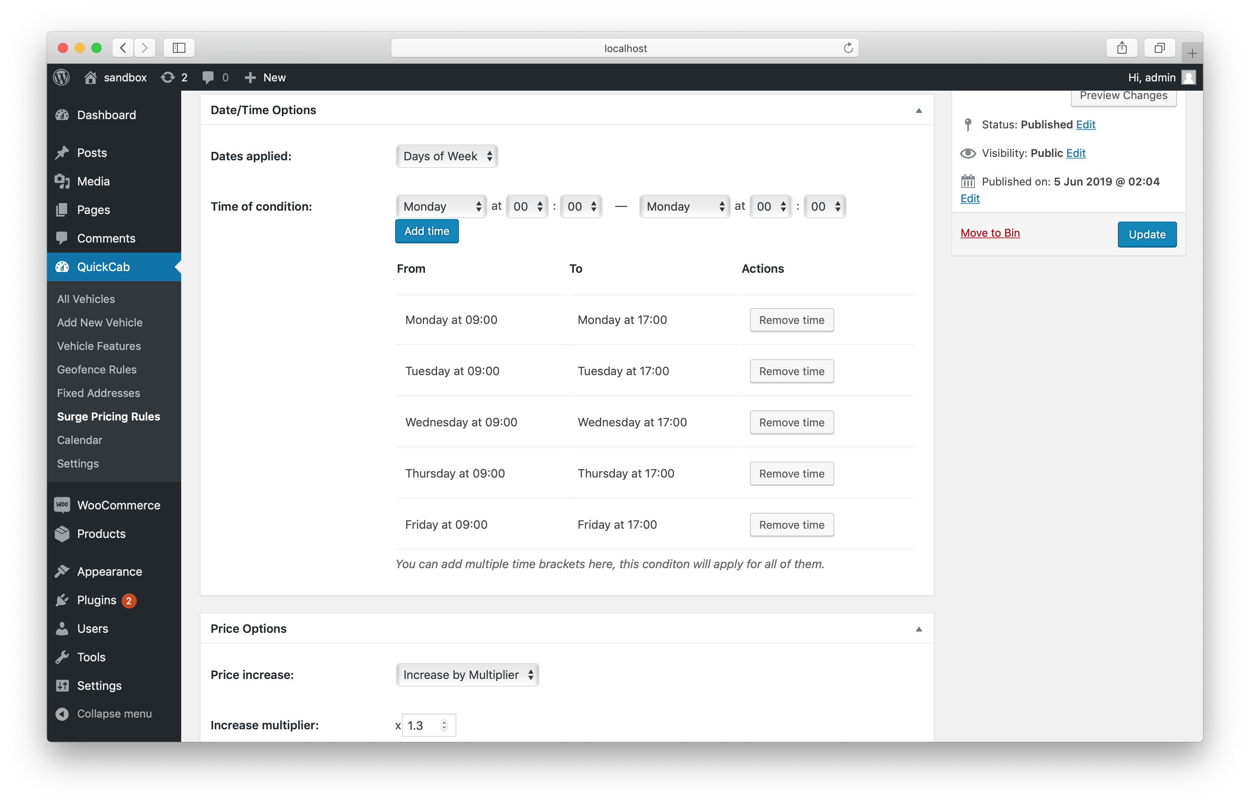This screenshot has width=1250, height=804.
Task: Click the Pages icon in the sidebar
Action: [62, 209]
